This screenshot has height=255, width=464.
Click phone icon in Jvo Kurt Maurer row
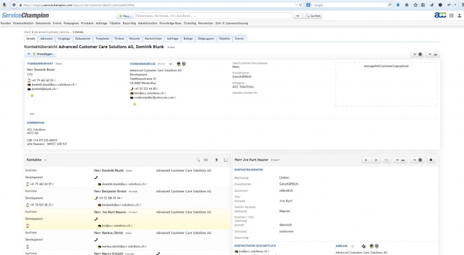[96, 219]
